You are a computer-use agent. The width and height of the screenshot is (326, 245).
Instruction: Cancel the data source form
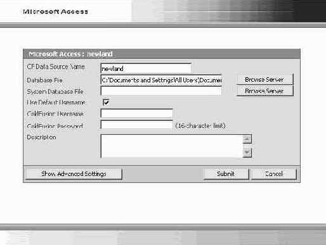point(274,173)
